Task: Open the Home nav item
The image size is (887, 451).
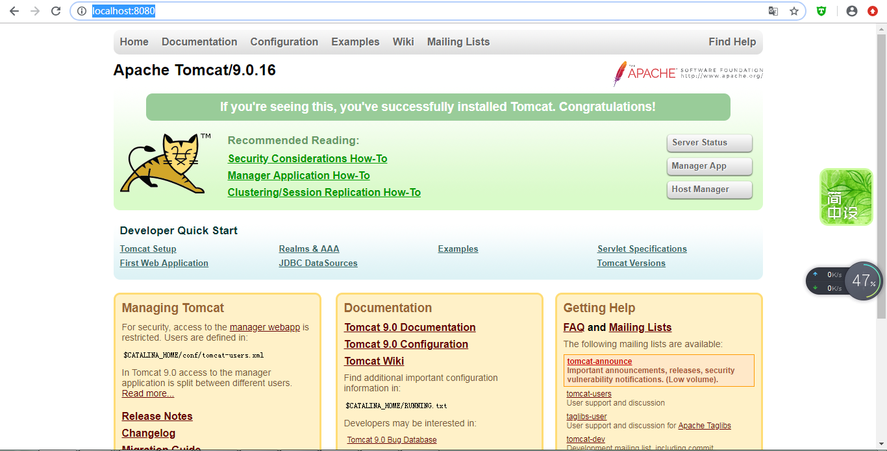Action: [134, 42]
